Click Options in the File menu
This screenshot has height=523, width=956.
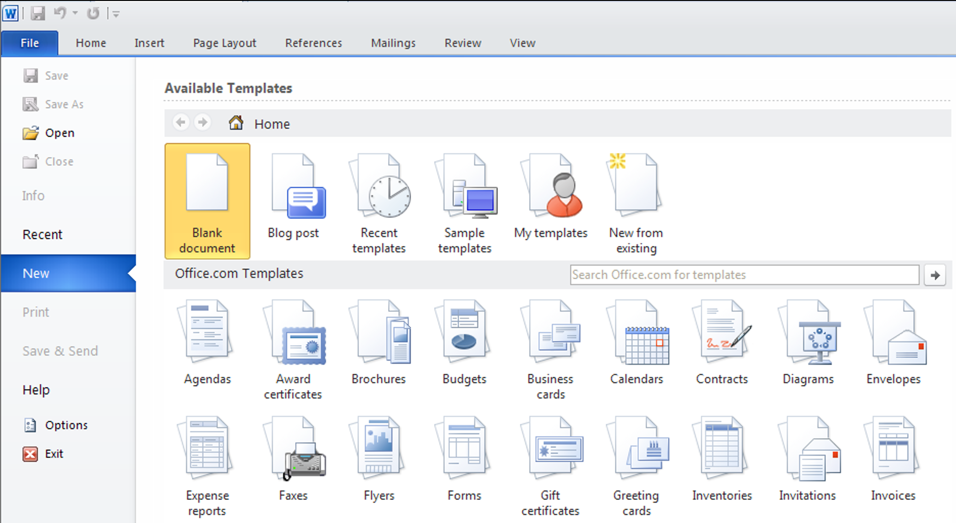coord(66,425)
